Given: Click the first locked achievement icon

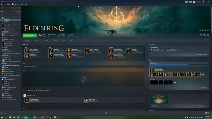Looking at the screenshot, I should [x=152, y=83].
